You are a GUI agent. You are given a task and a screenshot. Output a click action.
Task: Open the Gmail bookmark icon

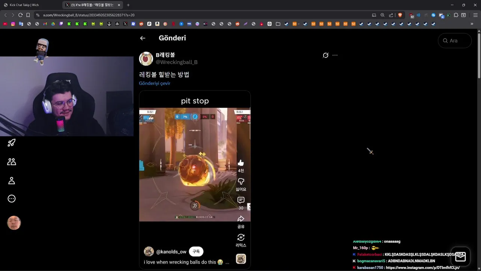click(45, 24)
